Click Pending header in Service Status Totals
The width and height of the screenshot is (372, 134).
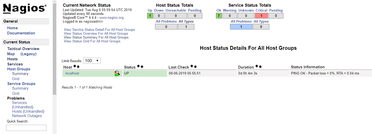pos(276,11)
